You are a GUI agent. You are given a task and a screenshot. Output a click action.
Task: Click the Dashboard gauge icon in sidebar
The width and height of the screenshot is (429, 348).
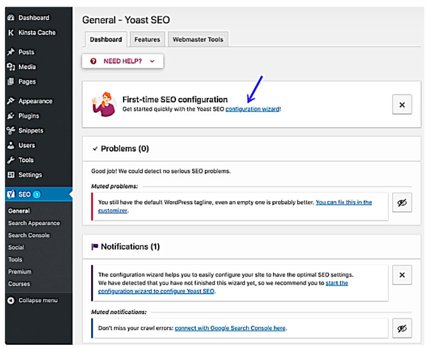pyautogui.click(x=11, y=18)
